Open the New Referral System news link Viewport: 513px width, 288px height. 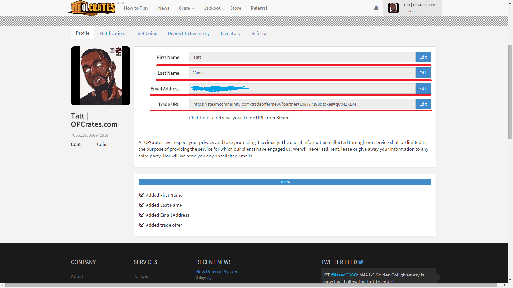click(x=217, y=272)
